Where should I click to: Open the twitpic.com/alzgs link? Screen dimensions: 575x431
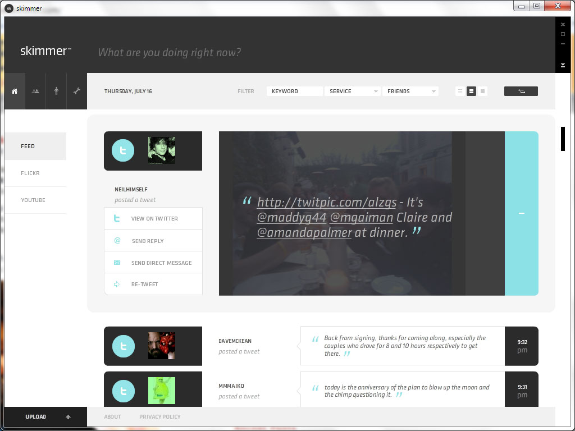326,203
